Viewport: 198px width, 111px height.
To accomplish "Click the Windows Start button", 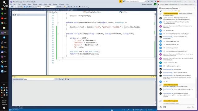I will click(x=4, y=2).
